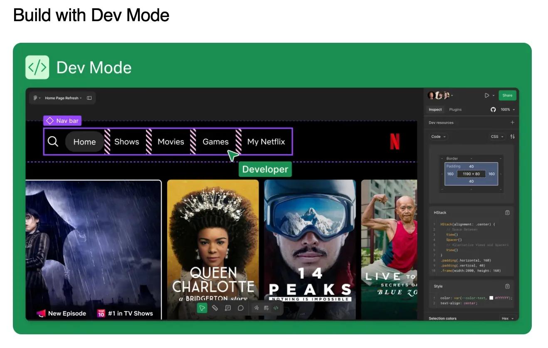Select the Annotation tool in bottom toolbar
Image resolution: width=548 pixels, height=348 pixels.
[x=228, y=308]
